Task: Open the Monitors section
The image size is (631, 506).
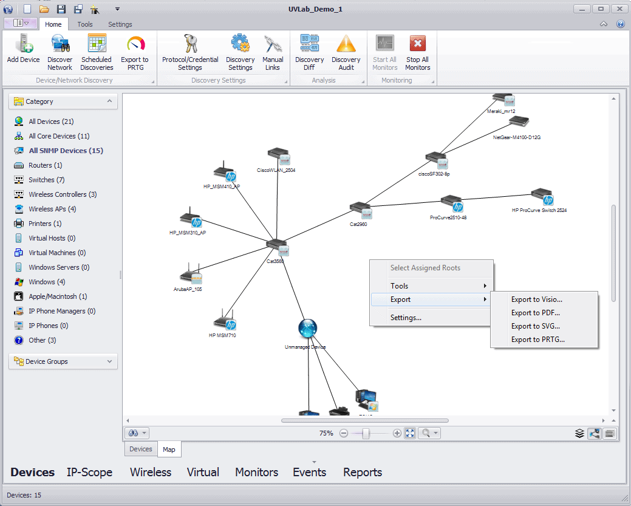Action: [x=256, y=472]
